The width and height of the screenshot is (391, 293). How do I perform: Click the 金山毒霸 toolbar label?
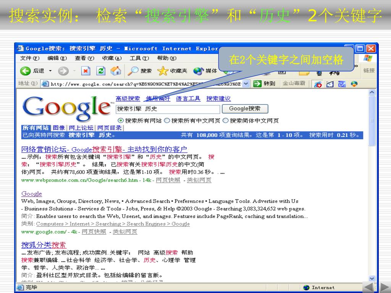294,83
